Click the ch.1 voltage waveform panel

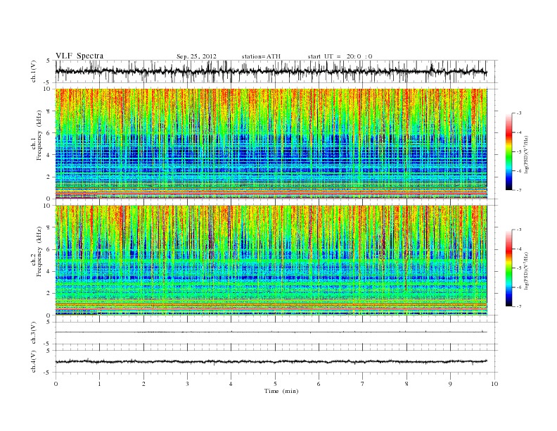276,71
